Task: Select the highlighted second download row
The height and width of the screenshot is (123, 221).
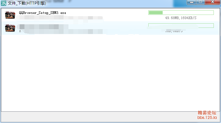Action: pyautogui.click(x=110, y=28)
